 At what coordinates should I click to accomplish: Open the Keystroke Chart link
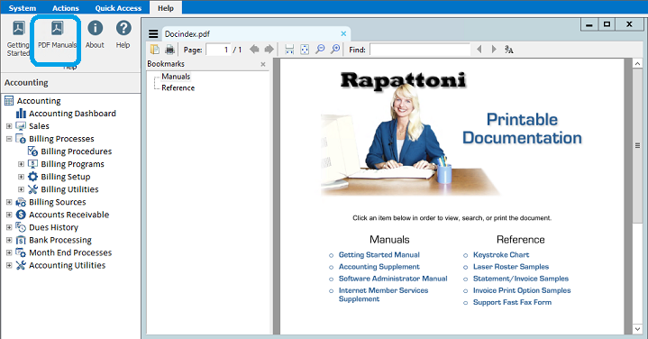(x=501, y=254)
